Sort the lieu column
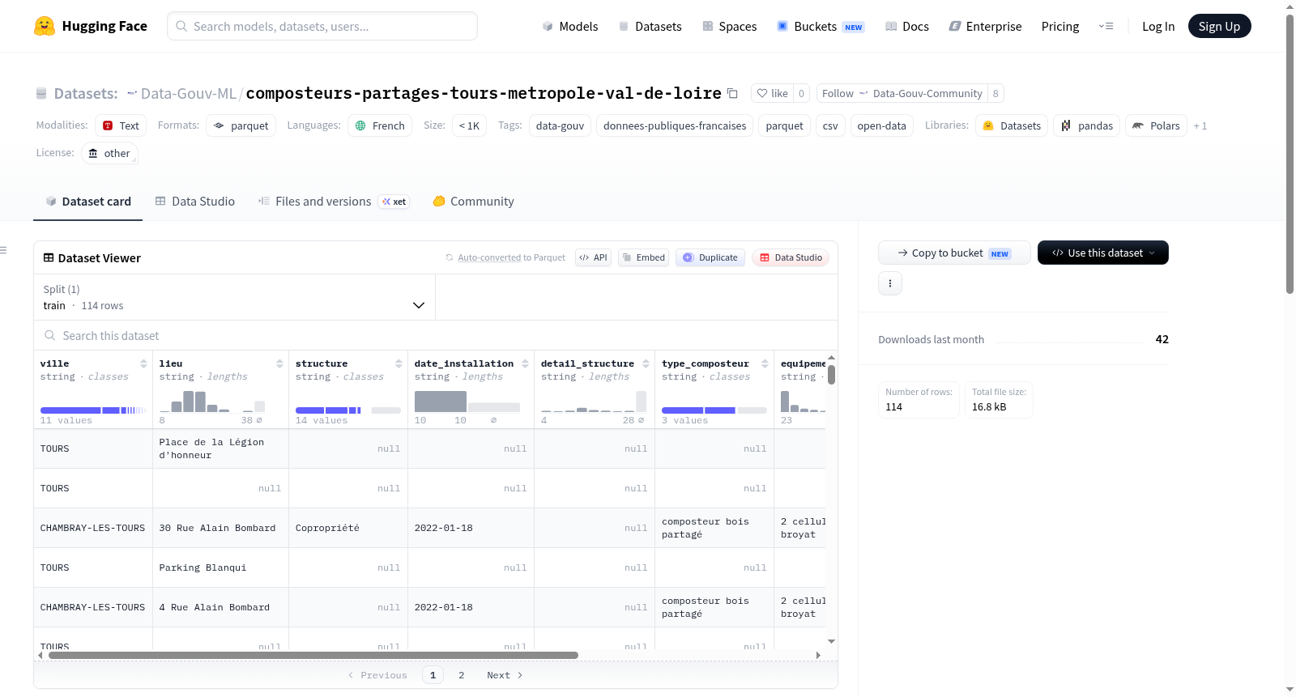Viewport: 1296px width, 697px height. click(x=279, y=363)
